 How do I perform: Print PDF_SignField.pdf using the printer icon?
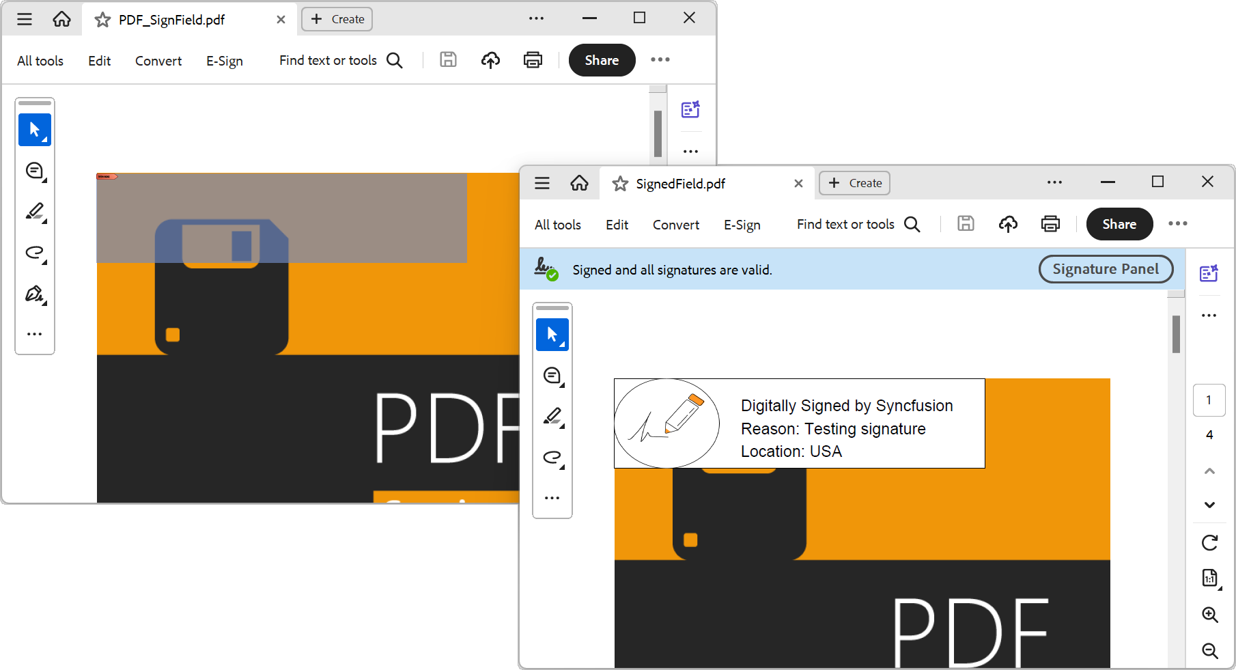coord(533,60)
